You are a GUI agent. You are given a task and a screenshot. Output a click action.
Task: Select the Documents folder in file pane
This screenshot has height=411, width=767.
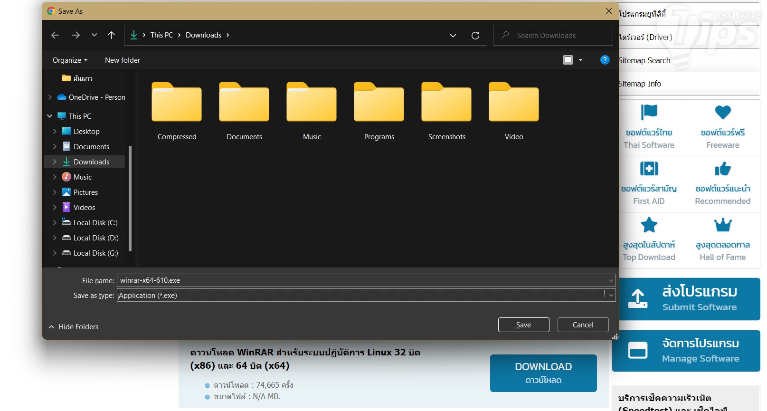click(x=244, y=112)
